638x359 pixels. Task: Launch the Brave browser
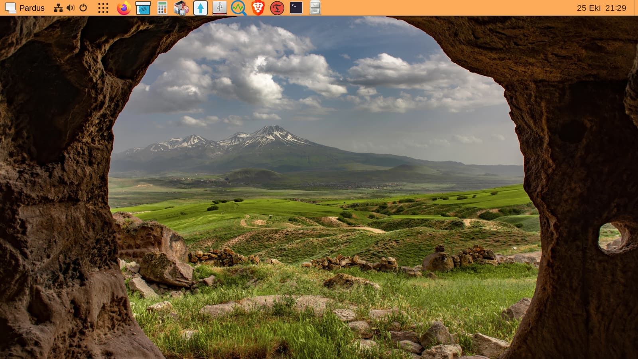(258, 8)
